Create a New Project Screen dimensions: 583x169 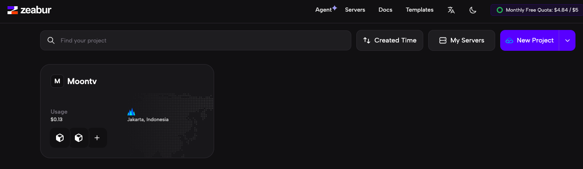529,40
